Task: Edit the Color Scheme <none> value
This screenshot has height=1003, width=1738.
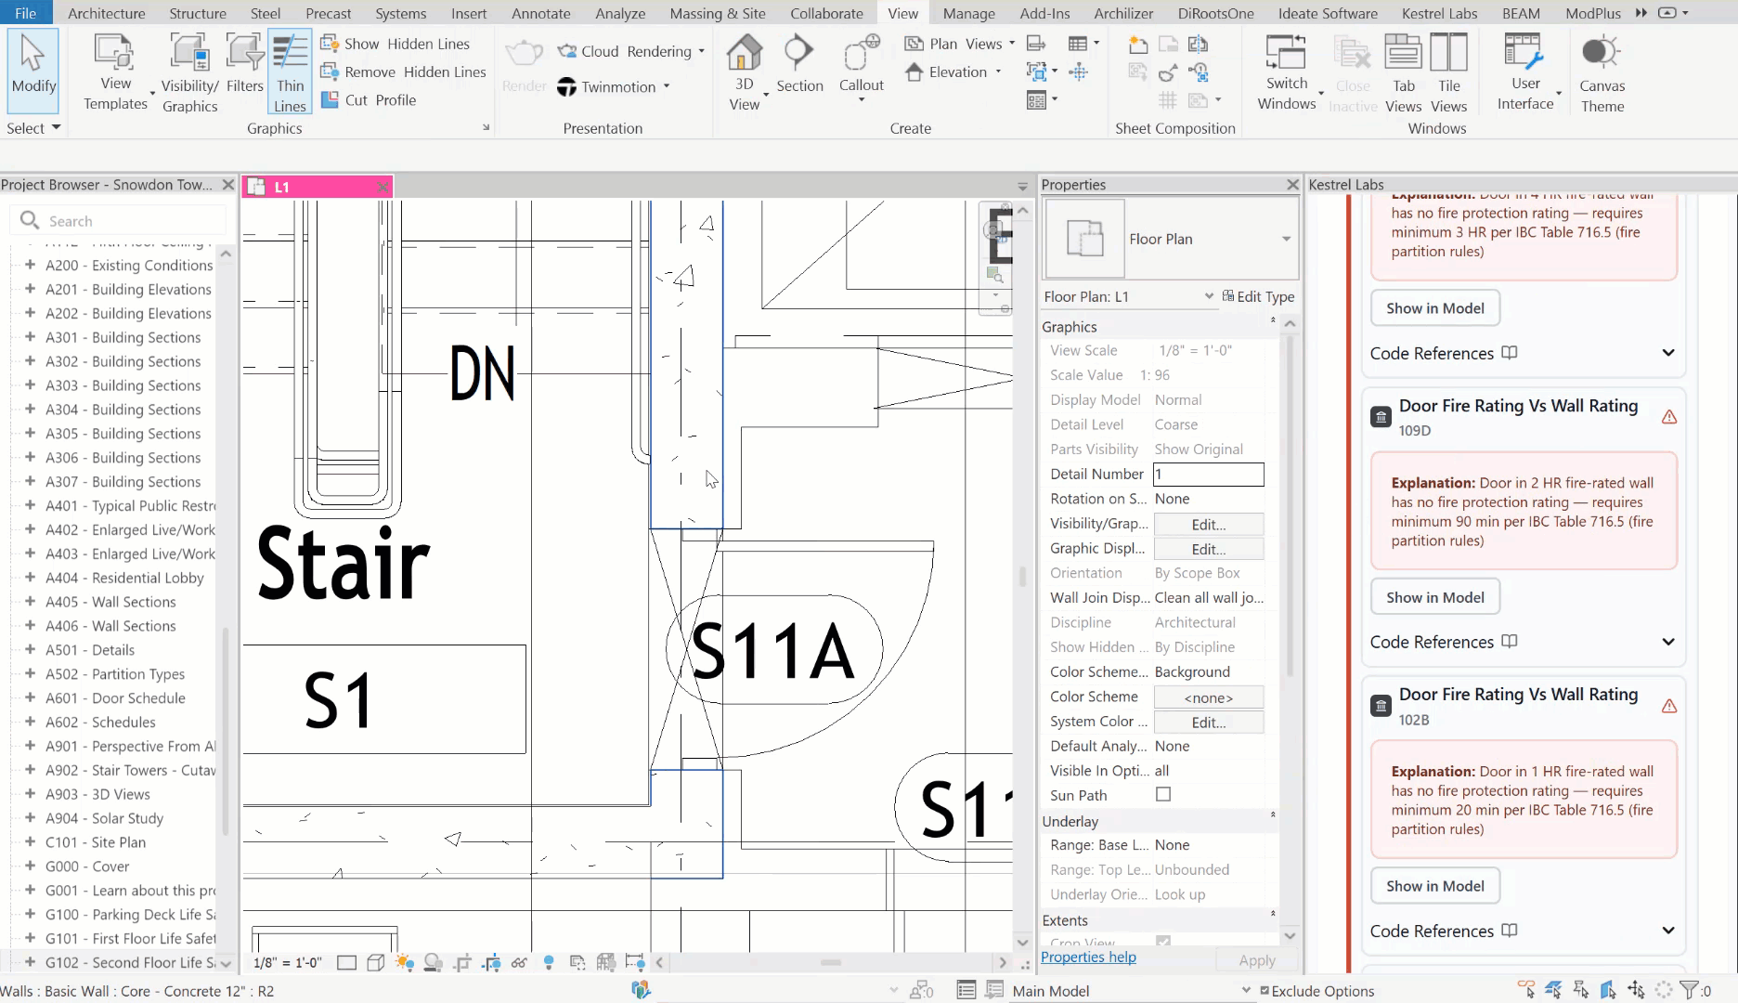Action: click(1208, 697)
